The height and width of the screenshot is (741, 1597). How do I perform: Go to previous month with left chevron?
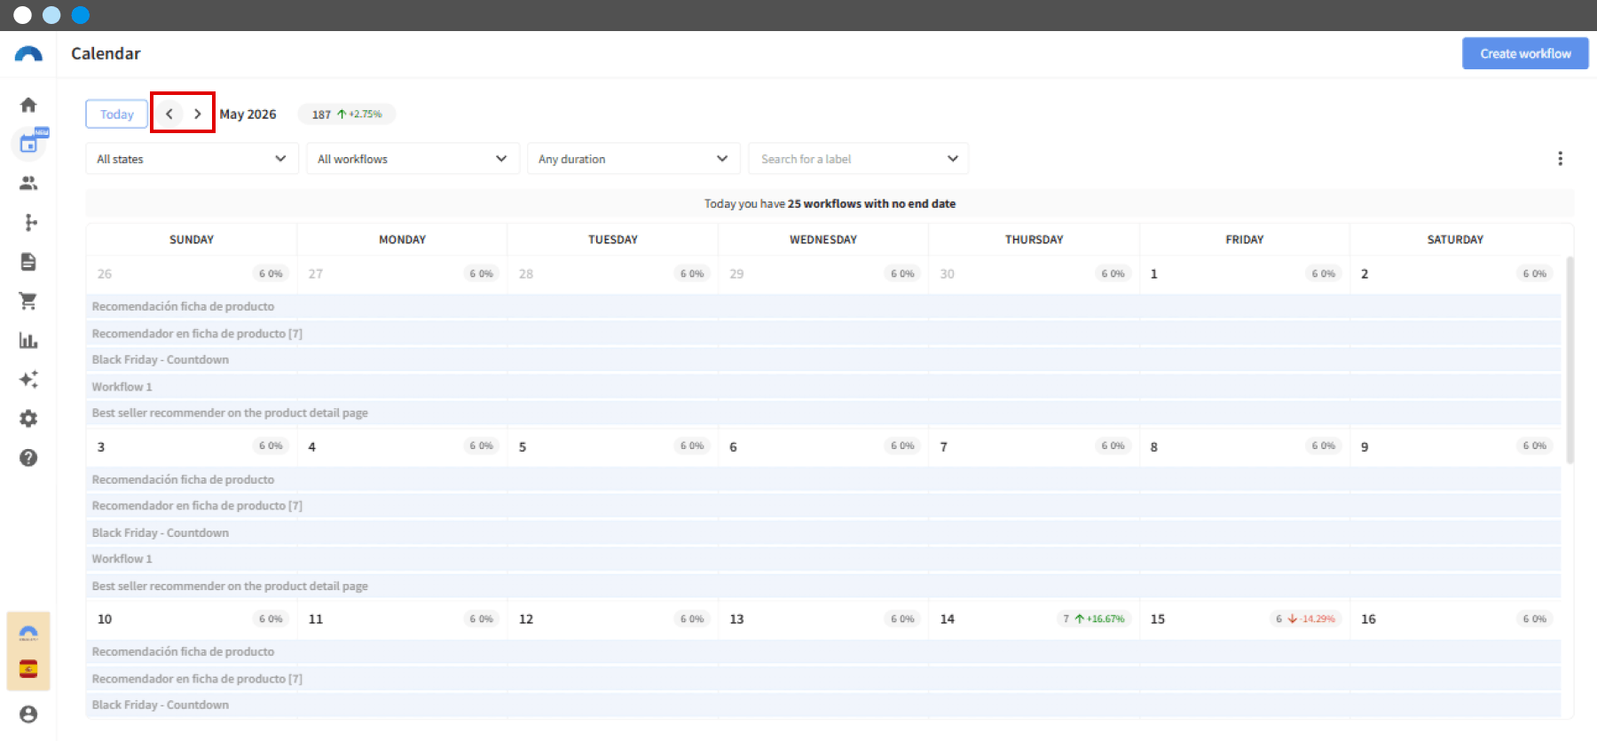tap(169, 114)
